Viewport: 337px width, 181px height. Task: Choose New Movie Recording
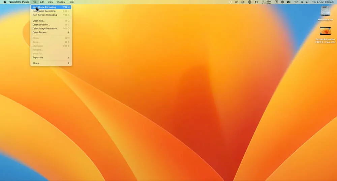click(51, 7)
